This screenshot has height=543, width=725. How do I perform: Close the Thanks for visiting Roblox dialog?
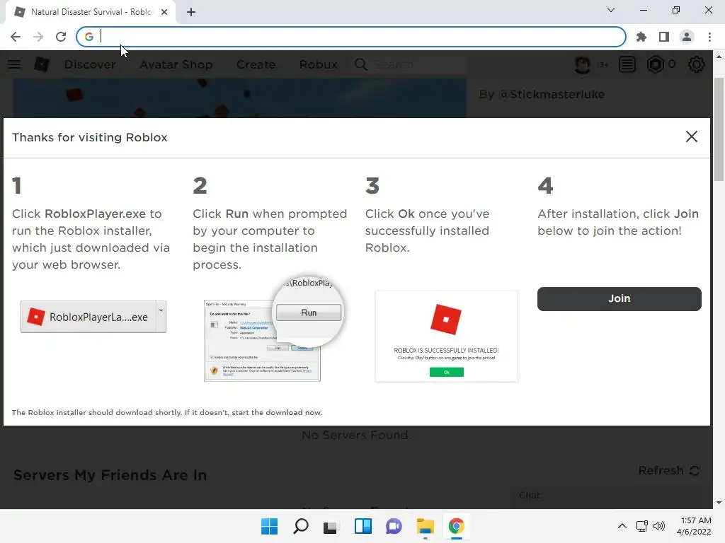(x=691, y=136)
